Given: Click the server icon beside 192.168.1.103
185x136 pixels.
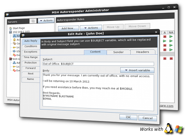Looking at the screenshot, I should [x=10, y=32].
